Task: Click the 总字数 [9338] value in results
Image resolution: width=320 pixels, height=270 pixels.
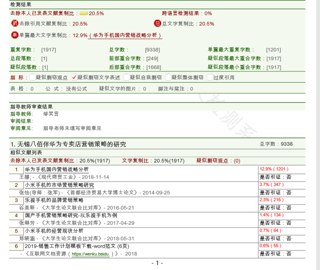Action: coord(153,50)
